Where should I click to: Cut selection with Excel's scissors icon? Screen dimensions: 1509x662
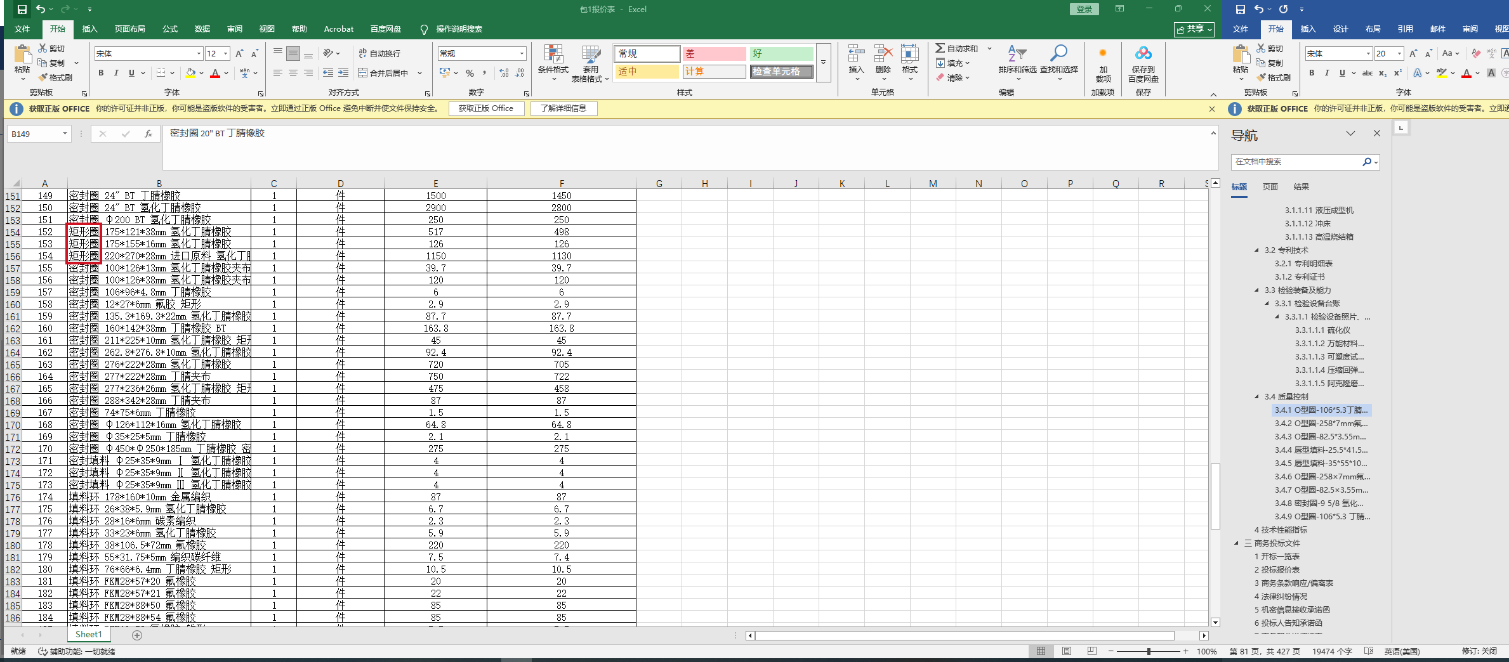pyautogui.click(x=43, y=48)
